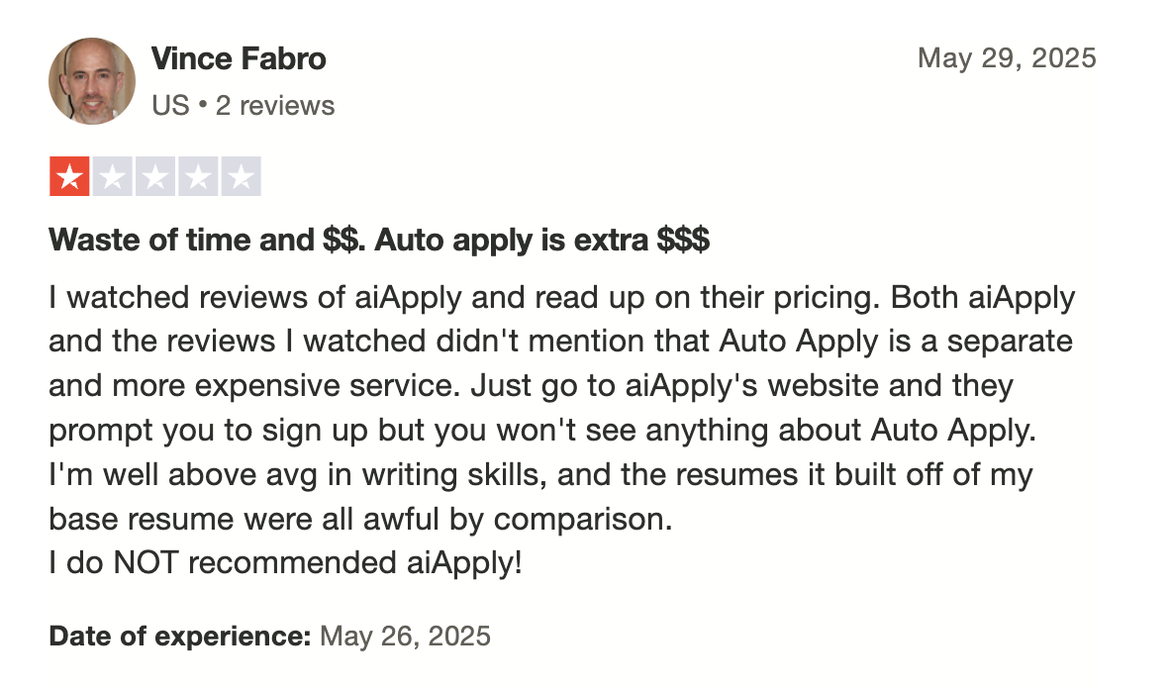Click the third grey rating star
Viewport: 1172px width, 689px height.
[x=155, y=176]
